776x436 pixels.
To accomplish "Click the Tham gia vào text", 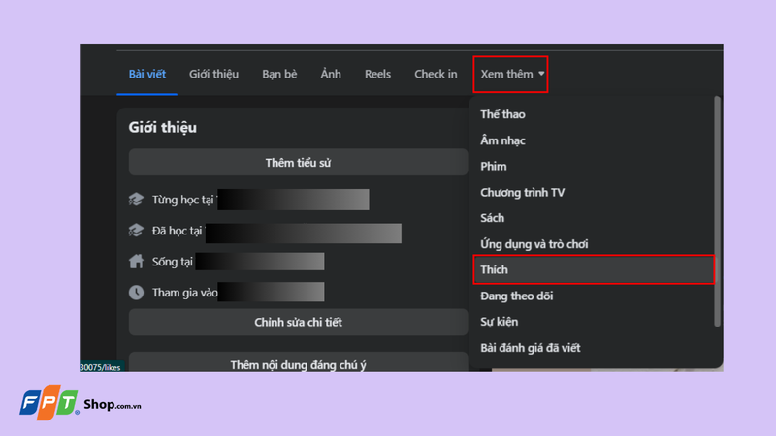I will (x=184, y=293).
